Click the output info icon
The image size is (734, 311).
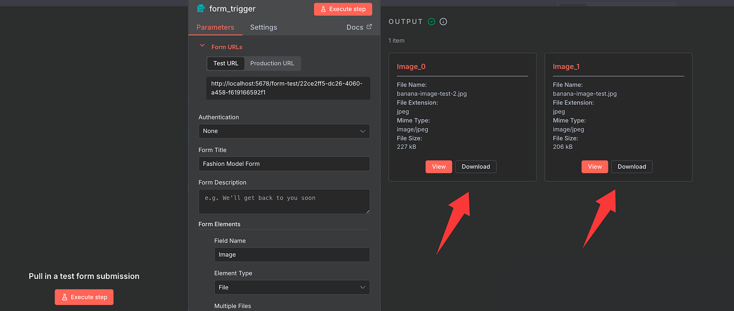(444, 22)
